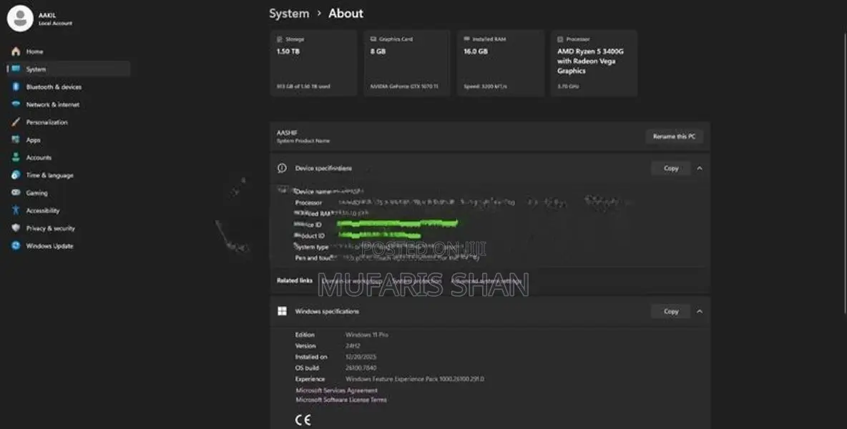
Task: Click the Storage card icon
Action: tap(280, 39)
